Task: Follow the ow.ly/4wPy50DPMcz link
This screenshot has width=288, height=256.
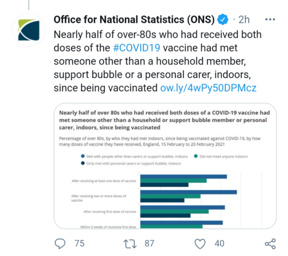Action: coord(208,88)
